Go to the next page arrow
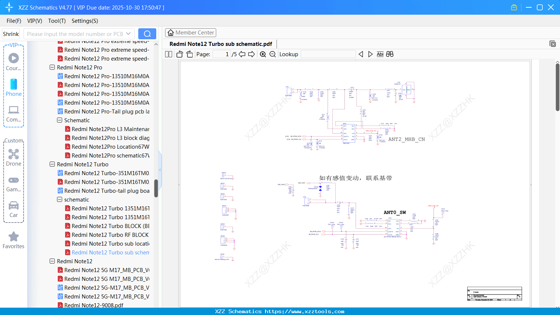This screenshot has width=560, height=315. [252, 54]
